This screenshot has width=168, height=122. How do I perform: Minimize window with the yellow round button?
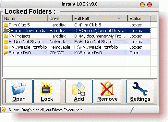pos(142,5)
